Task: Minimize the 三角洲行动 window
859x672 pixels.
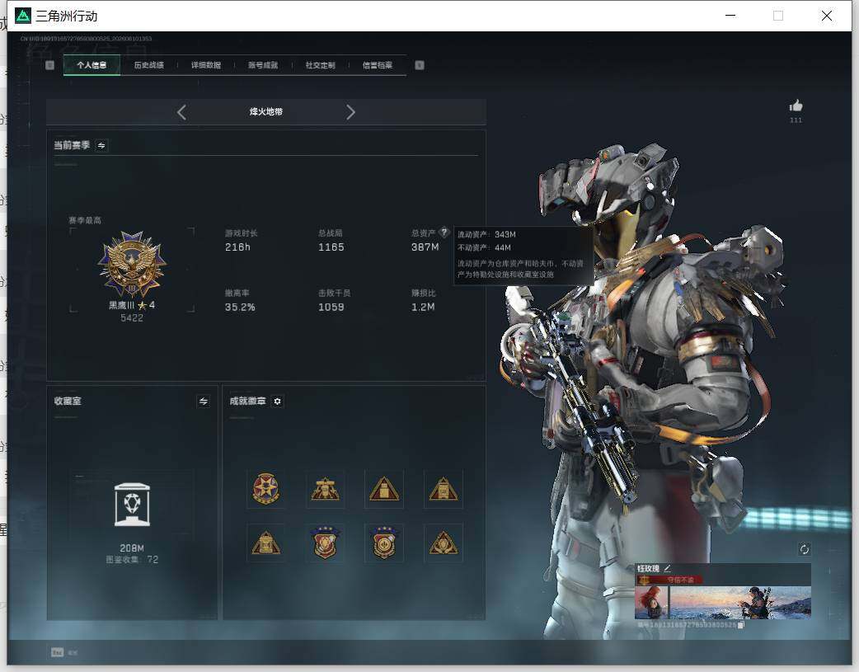Action: pos(730,16)
